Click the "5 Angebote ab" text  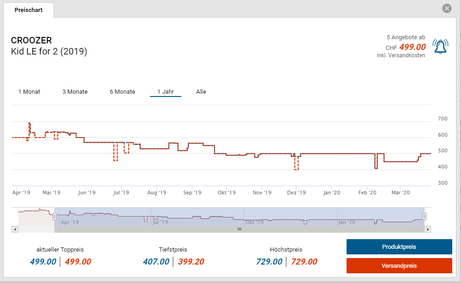tap(406, 37)
